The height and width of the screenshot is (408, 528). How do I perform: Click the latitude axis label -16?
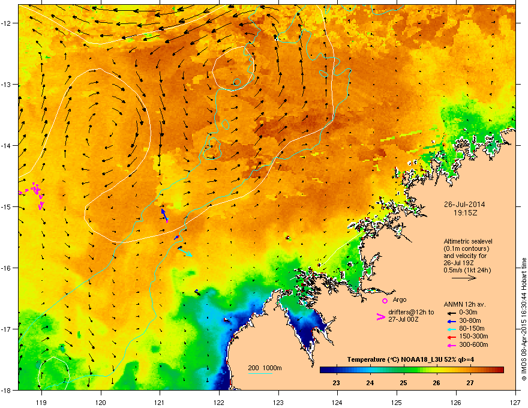7,268
